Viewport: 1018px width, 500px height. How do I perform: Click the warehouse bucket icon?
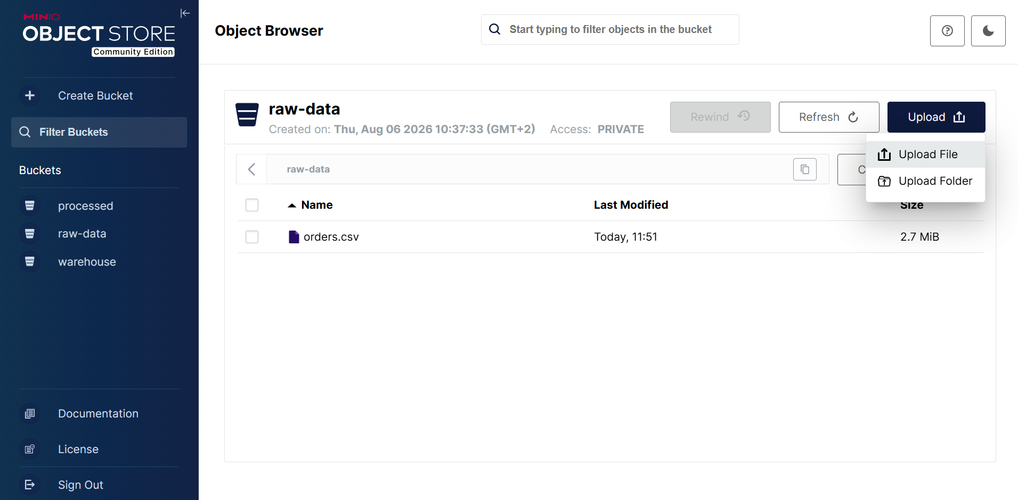(30, 261)
